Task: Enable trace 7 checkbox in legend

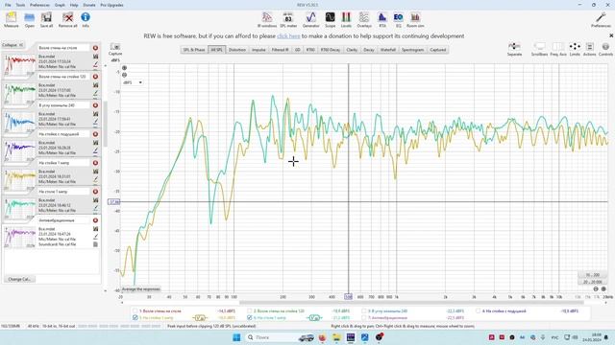Action: click(363, 317)
